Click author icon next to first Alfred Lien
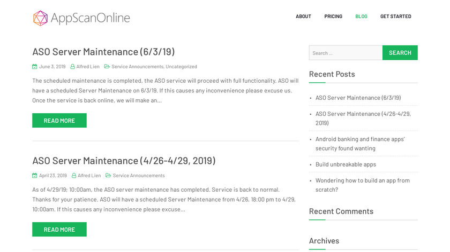The image size is (450, 252). pos(73,67)
